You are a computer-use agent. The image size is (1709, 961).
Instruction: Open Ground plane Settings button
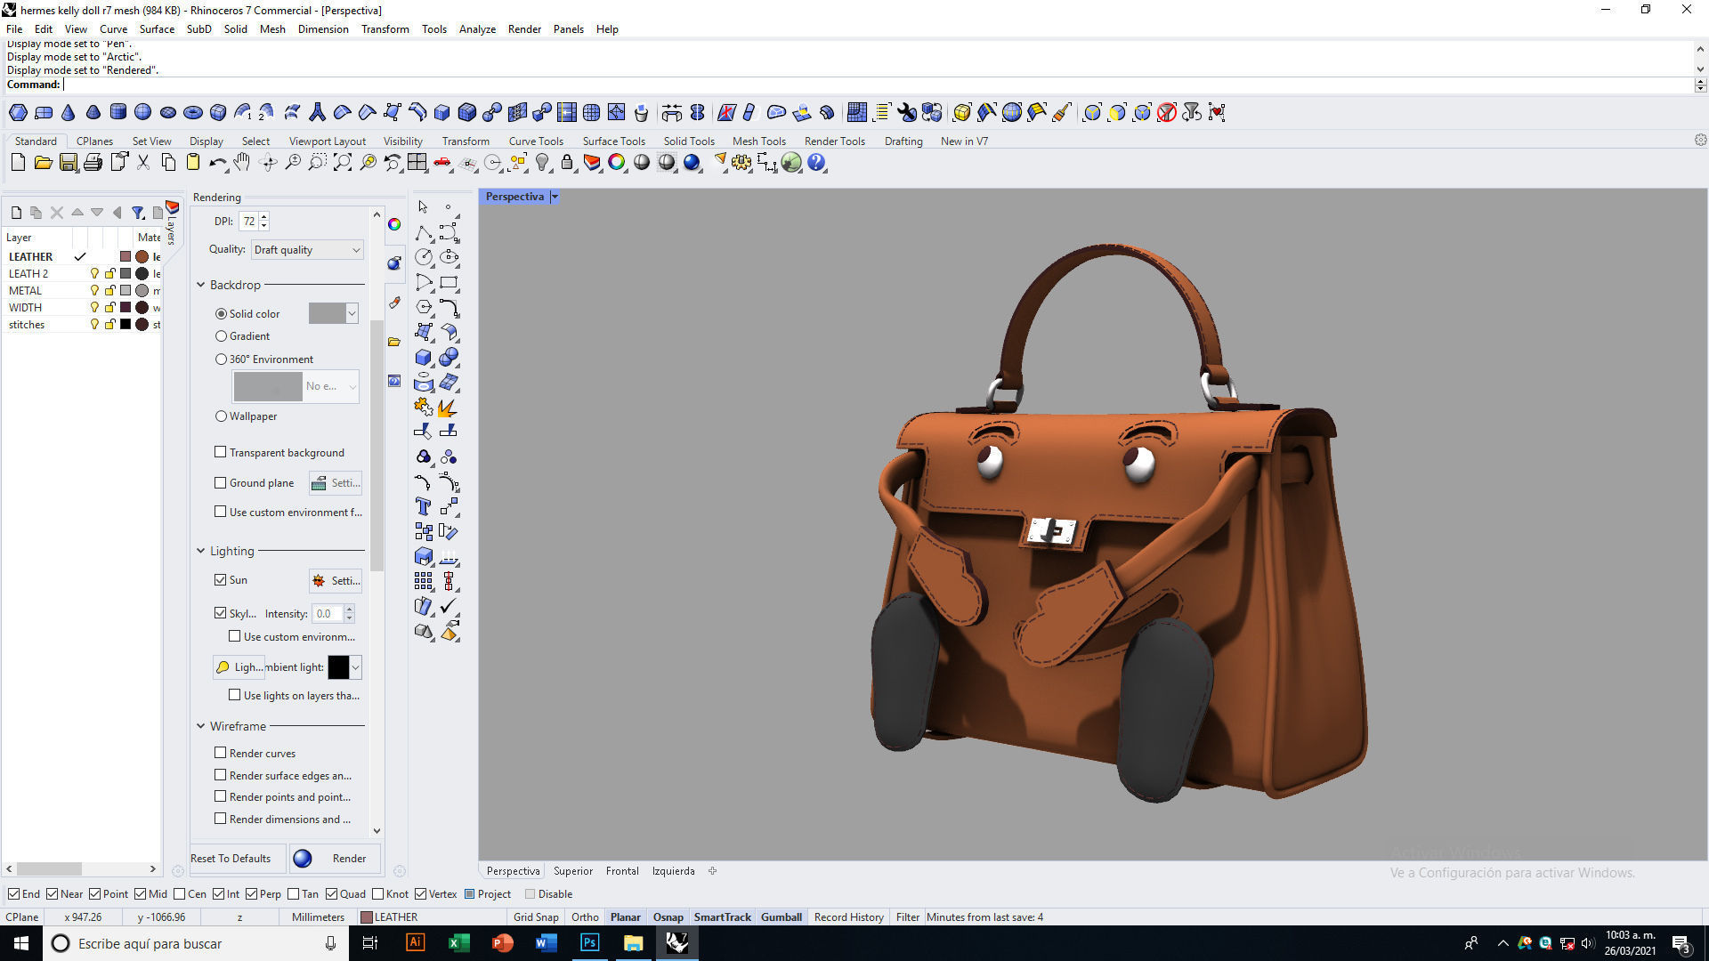pos(336,483)
